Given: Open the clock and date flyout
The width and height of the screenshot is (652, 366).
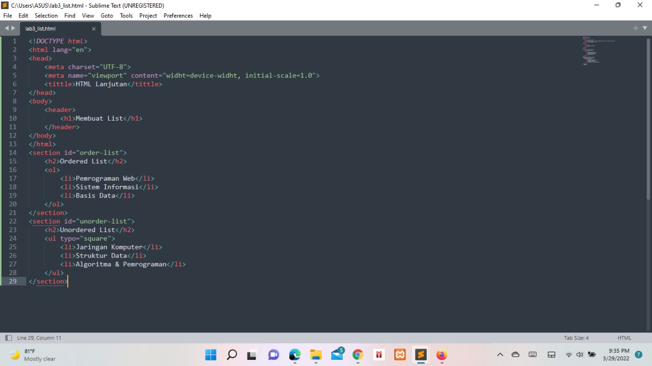Looking at the screenshot, I should tap(616, 355).
